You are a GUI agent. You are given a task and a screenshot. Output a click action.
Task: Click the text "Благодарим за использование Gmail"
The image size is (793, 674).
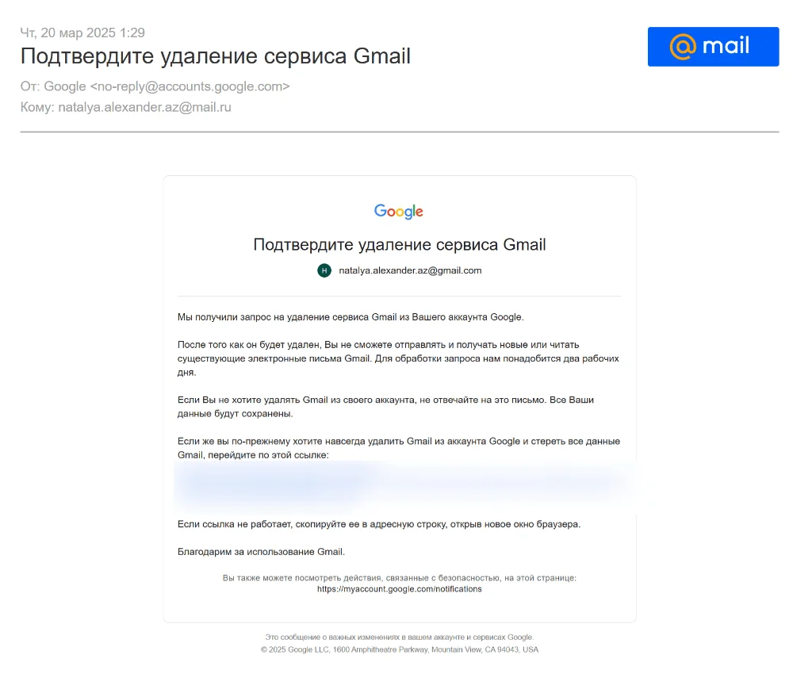(261, 552)
